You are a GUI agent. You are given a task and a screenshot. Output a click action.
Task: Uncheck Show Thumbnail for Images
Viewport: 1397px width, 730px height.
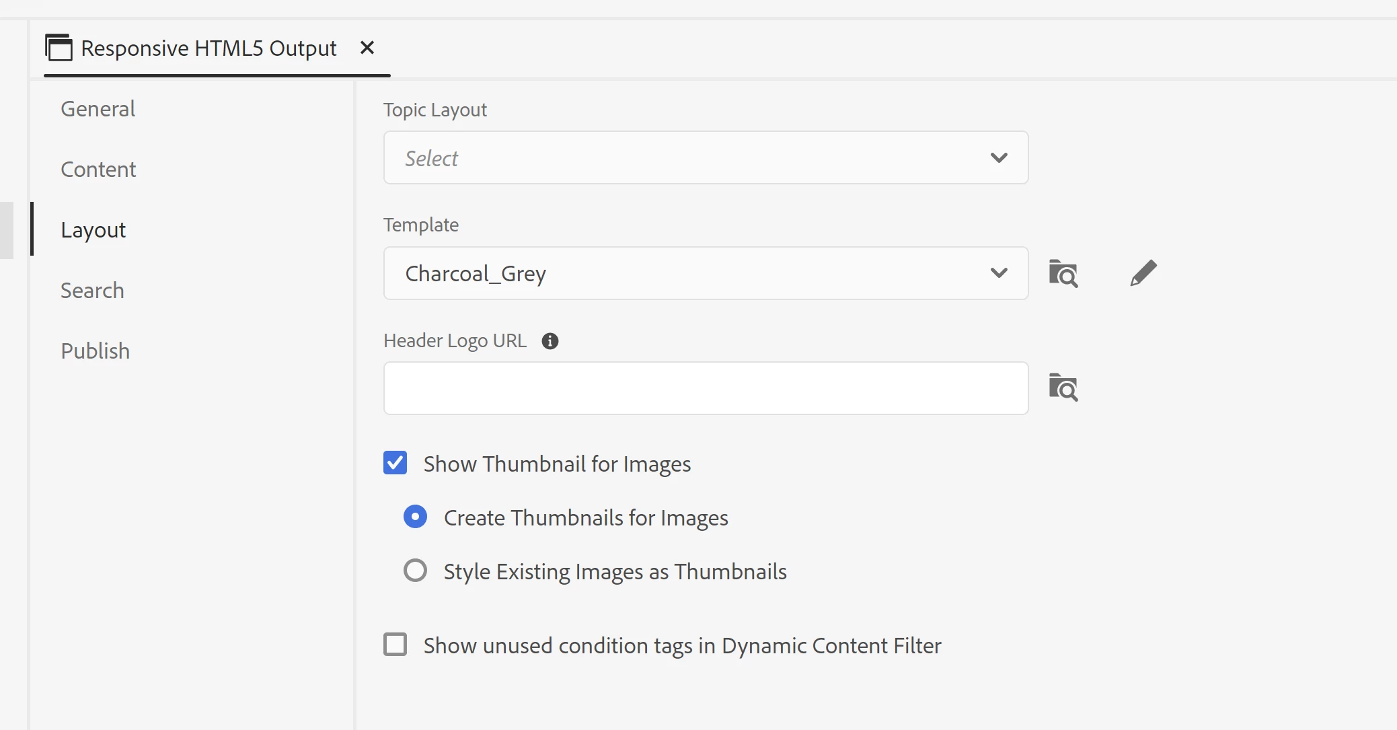(x=395, y=463)
